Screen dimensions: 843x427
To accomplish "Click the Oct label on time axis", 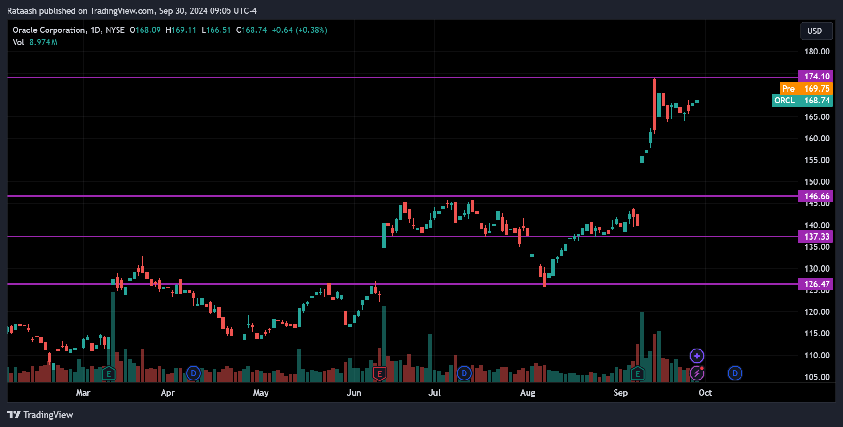I will pyautogui.click(x=705, y=393).
